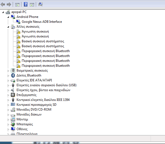Collapse the Android Phone category

[x=8, y=17]
